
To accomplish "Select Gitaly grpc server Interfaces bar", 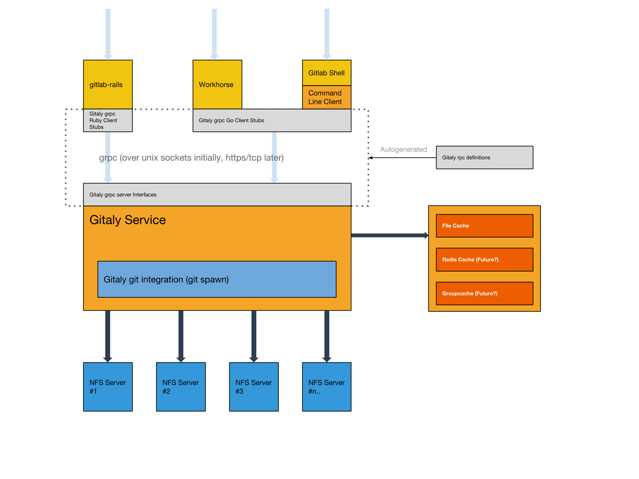I will [x=217, y=195].
